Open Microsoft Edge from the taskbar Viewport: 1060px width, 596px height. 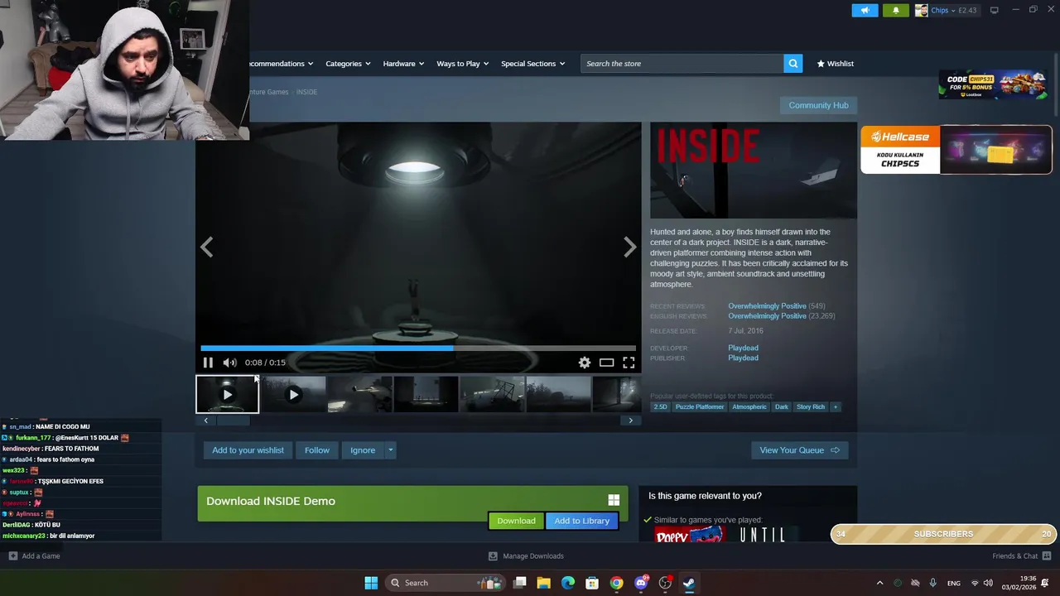pos(567,583)
